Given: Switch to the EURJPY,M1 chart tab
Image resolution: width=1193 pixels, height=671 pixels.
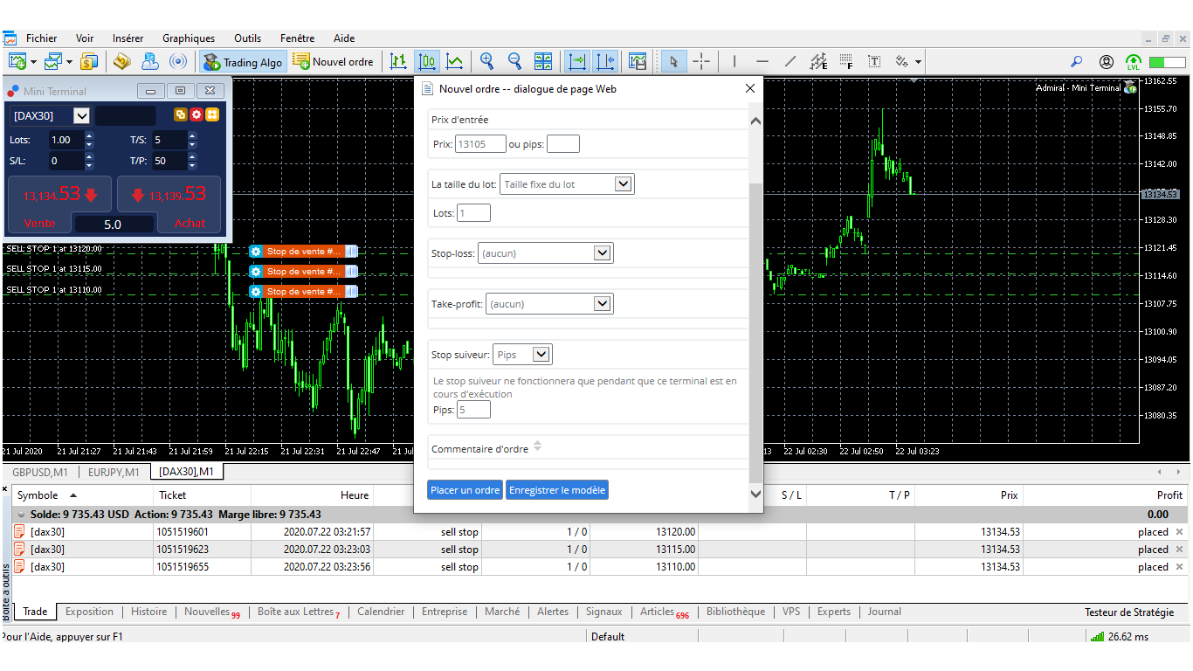Looking at the screenshot, I should pyautogui.click(x=114, y=473).
